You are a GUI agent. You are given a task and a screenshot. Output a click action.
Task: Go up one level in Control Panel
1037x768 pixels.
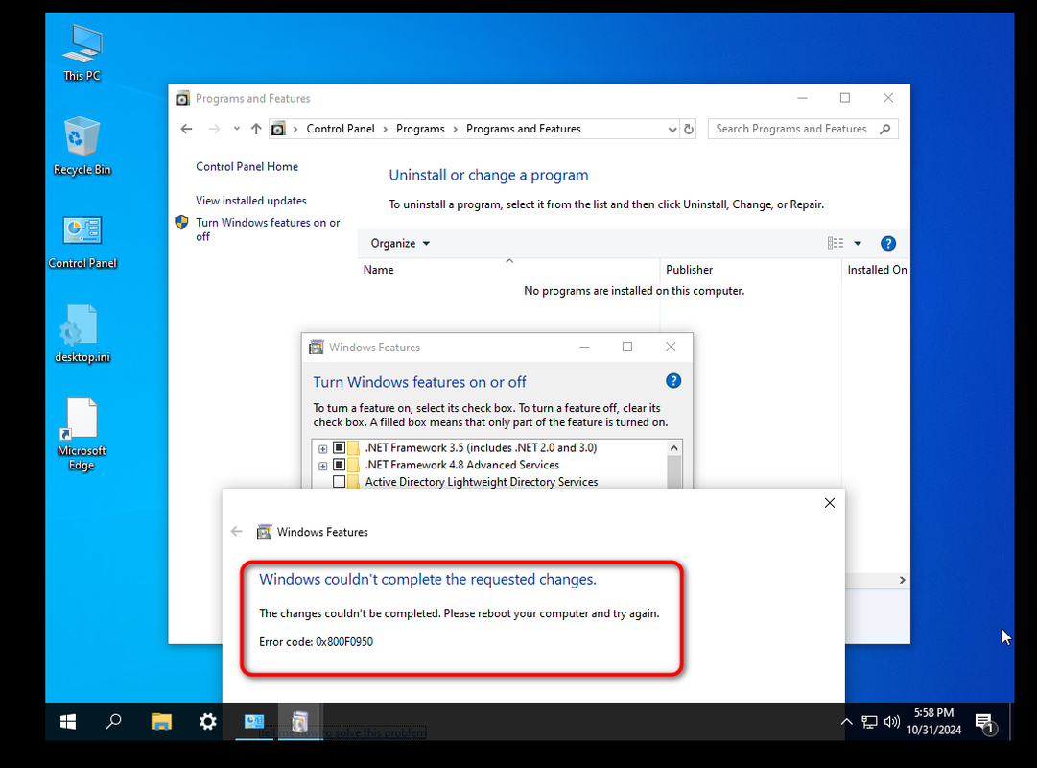click(x=256, y=129)
